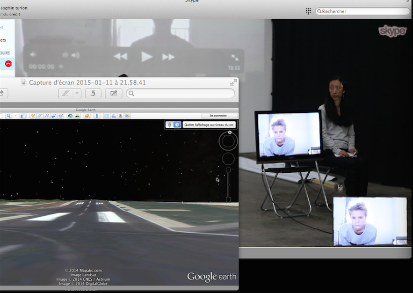Click the move joystick circle in Google Earth
This screenshot has width=413, height=293.
click(x=228, y=159)
